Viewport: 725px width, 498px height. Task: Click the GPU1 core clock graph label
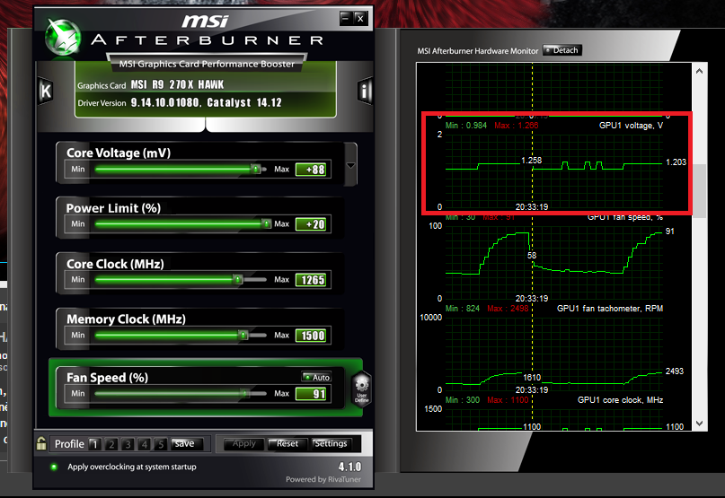click(620, 400)
